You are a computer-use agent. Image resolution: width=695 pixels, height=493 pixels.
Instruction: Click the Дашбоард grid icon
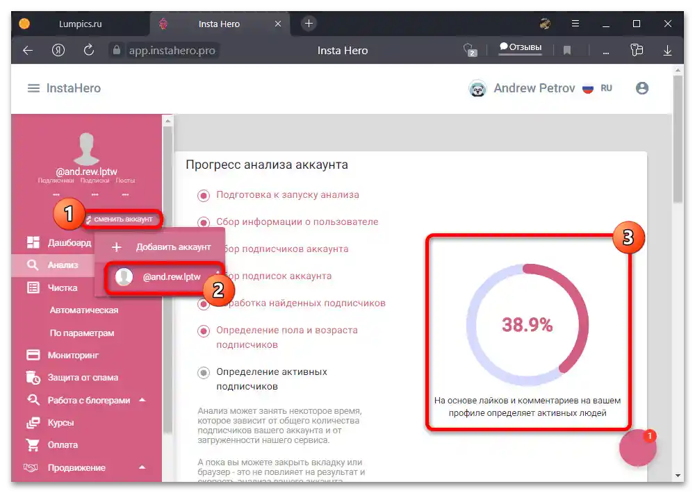tap(33, 242)
